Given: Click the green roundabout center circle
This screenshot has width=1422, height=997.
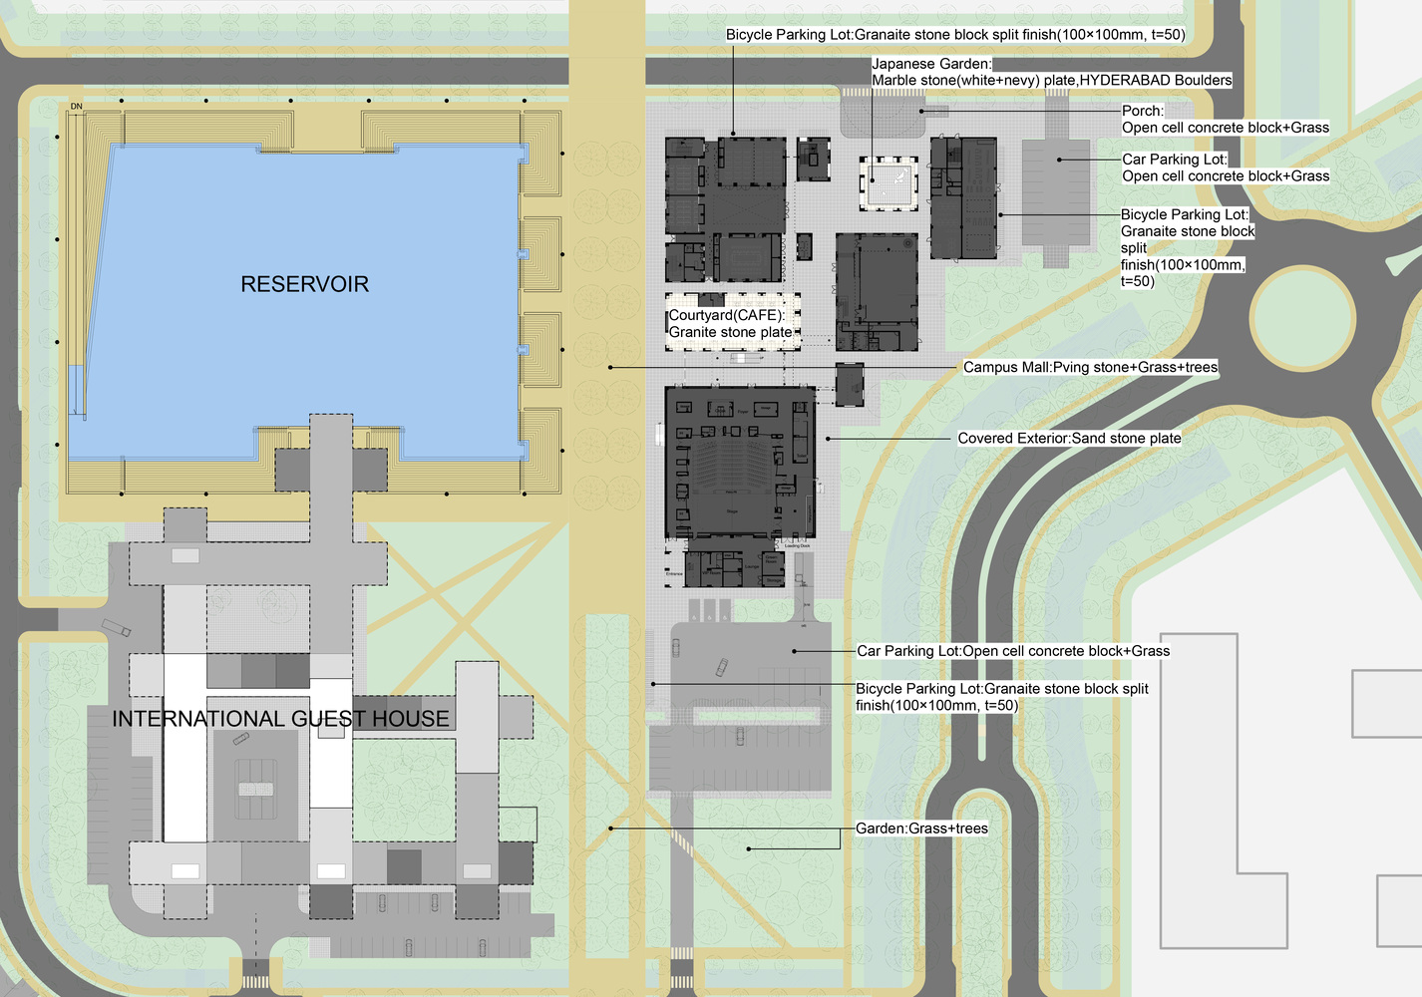Looking at the screenshot, I should (x=1302, y=319).
